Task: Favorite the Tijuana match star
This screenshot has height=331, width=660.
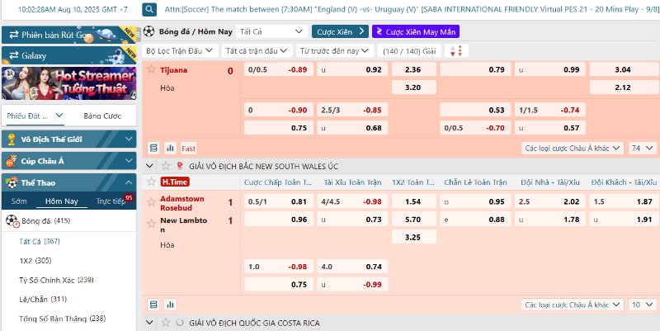Action: pyautogui.click(x=150, y=69)
